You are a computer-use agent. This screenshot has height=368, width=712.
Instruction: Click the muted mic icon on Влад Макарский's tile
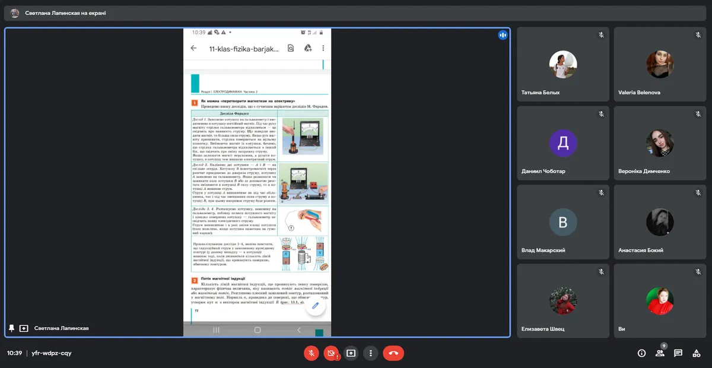click(x=601, y=193)
